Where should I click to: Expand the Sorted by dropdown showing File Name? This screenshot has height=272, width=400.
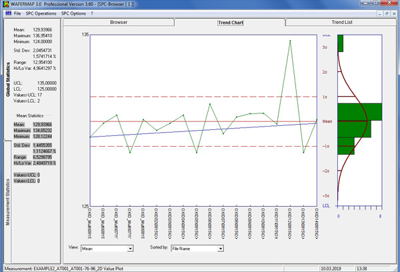point(221,249)
